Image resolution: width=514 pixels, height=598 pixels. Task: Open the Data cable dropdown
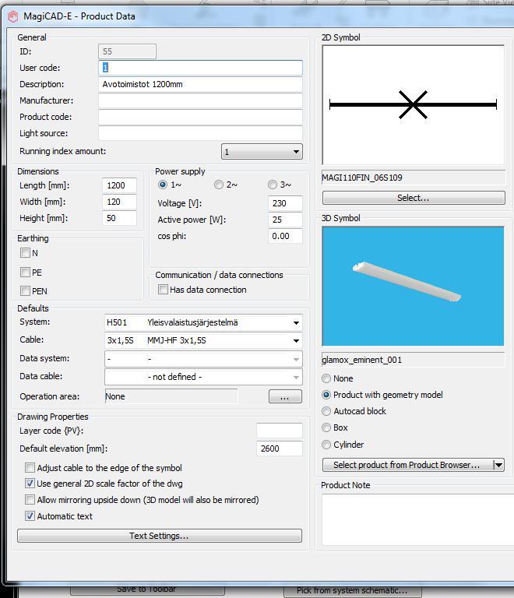click(203, 377)
